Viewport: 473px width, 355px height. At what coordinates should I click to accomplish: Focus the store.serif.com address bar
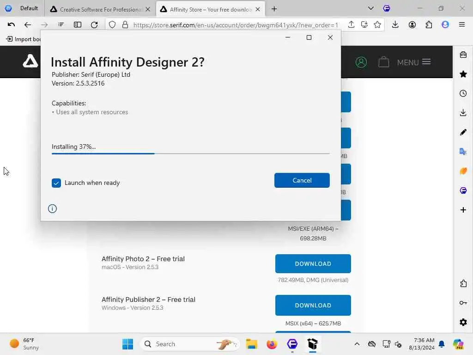(x=235, y=25)
